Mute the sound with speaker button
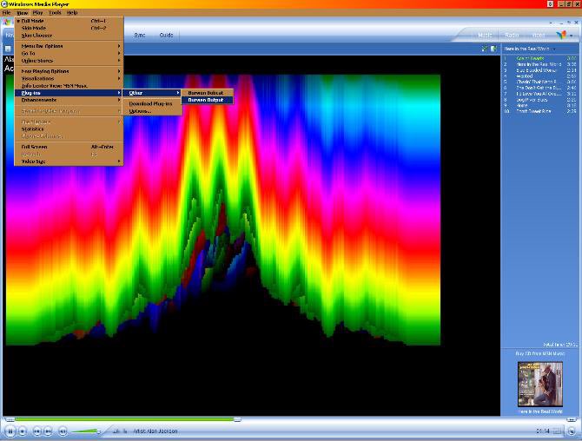 tap(63, 431)
